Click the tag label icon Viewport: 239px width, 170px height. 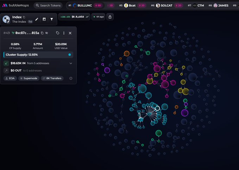pos(58,33)
